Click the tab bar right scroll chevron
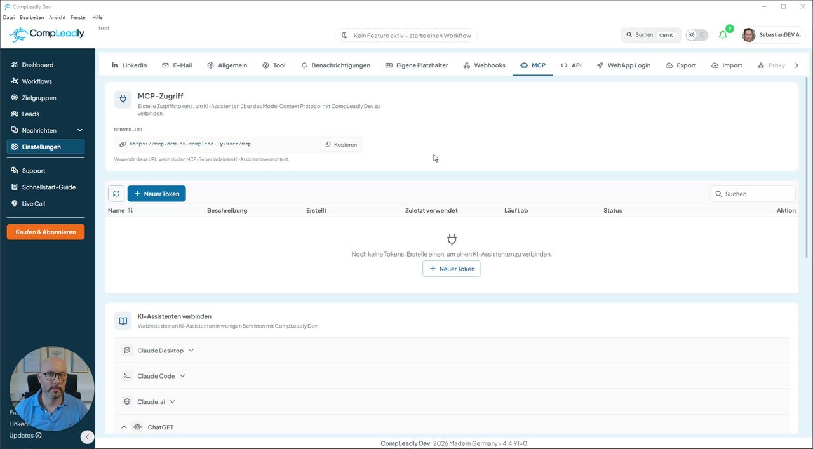This screenshot has width=813, height=449. tap(797, 65)
